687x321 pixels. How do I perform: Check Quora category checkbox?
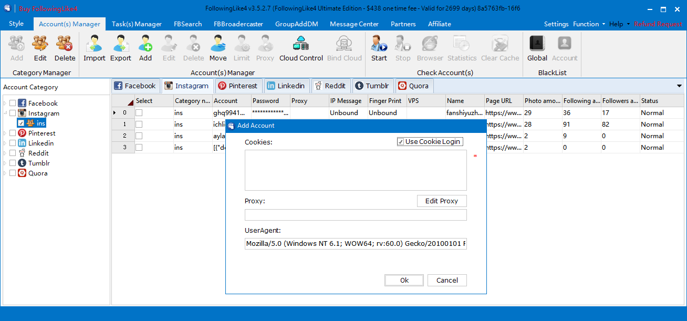pos(13,173)
